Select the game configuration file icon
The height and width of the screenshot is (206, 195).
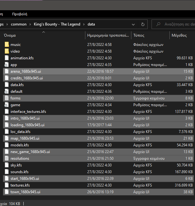pyautogui.click(x=6, y=105)
